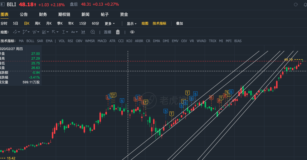This screenshot has height=160, width=307.
Task: Click the panel layout icon beside BILI
Action: point(3,4)
